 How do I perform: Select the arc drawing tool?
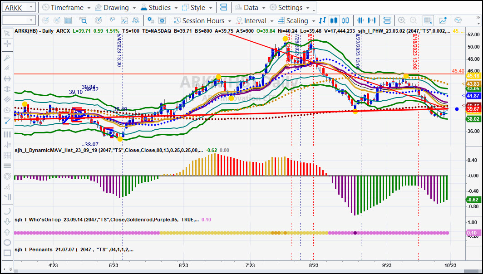(7, 211)
